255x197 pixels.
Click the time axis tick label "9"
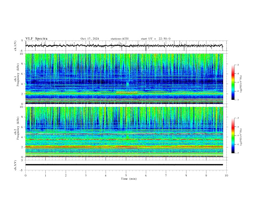206,175
